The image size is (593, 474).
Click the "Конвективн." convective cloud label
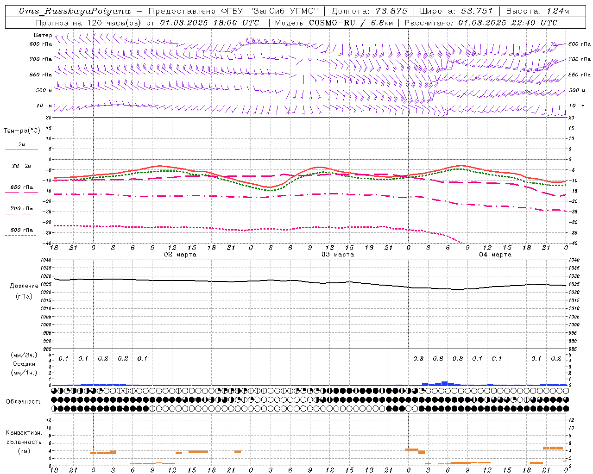(24, 432)
